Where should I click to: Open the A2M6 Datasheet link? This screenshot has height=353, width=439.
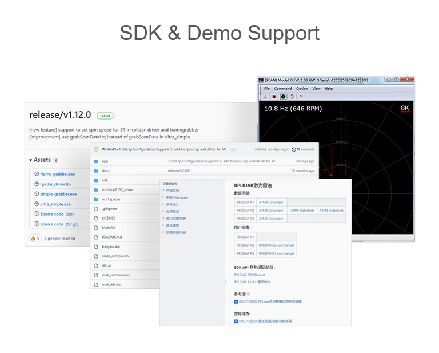pyautogui.click(x=302, y=211)
